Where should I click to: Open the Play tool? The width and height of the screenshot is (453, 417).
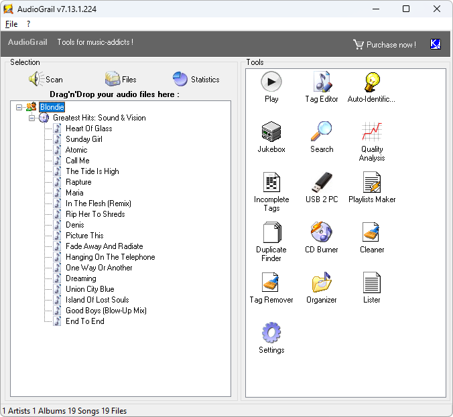coord(271,87)
